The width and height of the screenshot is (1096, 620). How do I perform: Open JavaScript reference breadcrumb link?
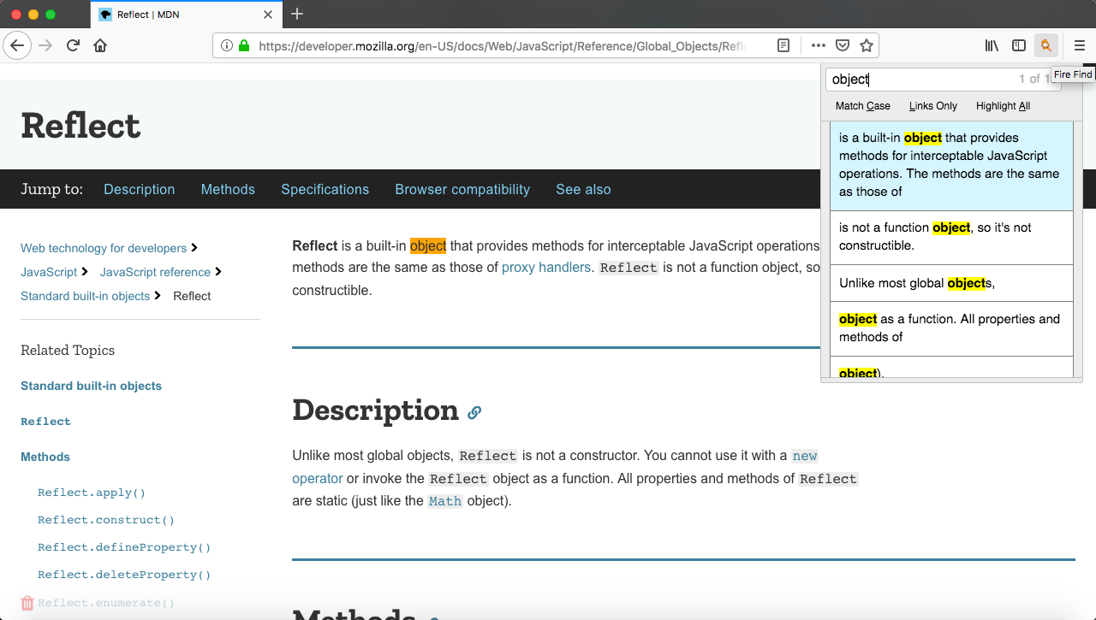tap(155, 272)
